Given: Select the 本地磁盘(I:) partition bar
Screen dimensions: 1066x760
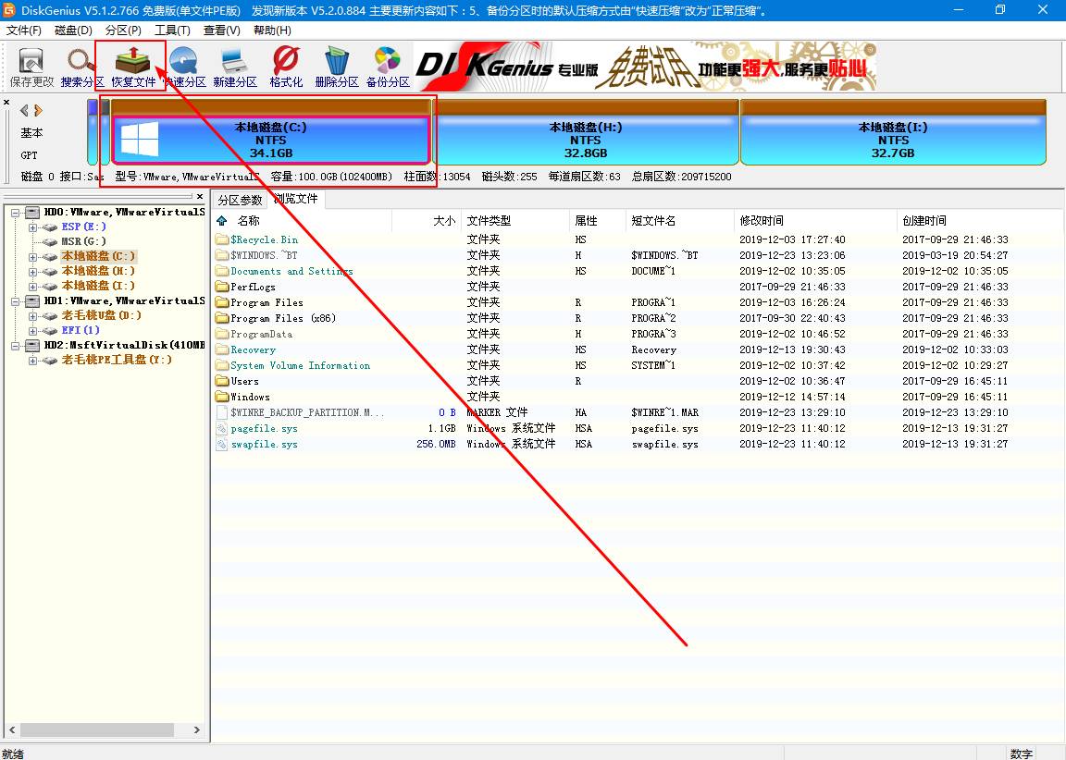Looking at the screenshot, I should (893, 140).
